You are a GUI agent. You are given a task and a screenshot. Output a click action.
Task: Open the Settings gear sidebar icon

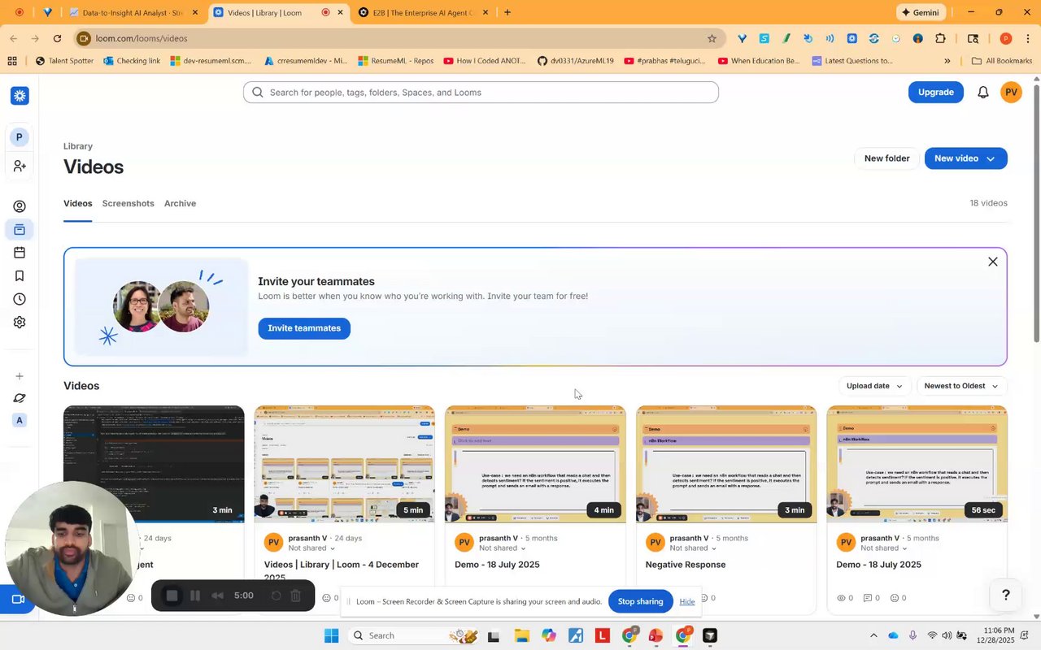(x=20, y=323)
